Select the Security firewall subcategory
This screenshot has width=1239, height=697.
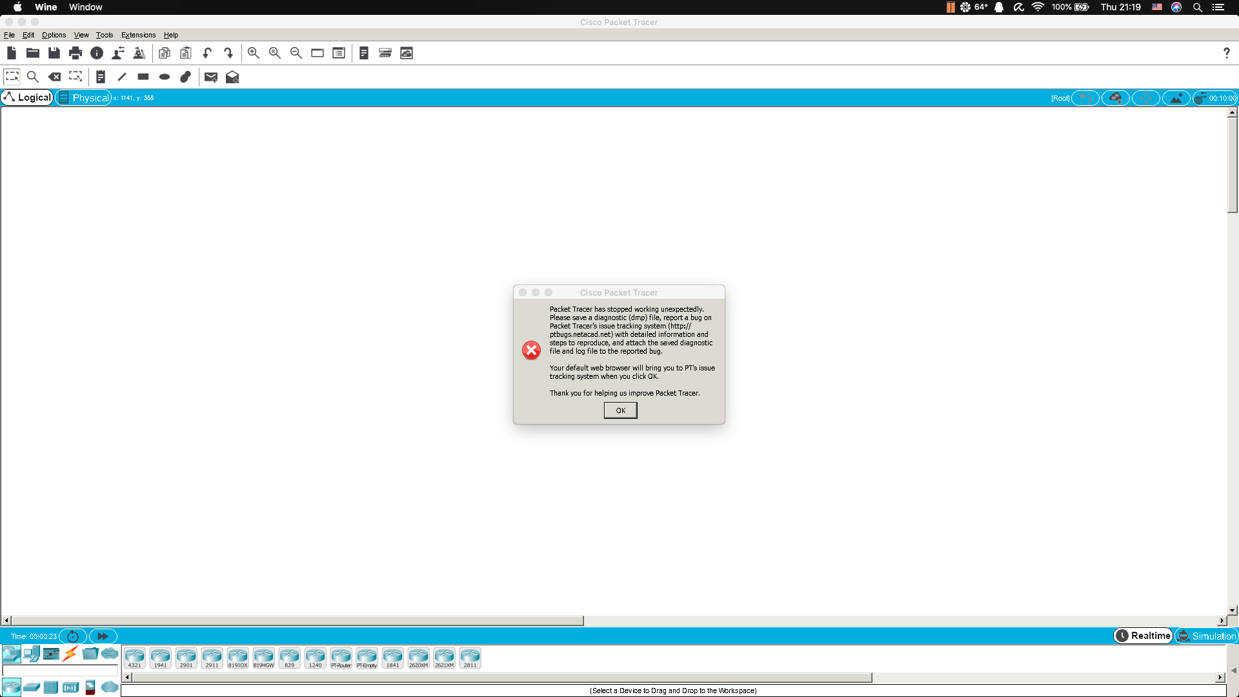click(x=90, y=687)
